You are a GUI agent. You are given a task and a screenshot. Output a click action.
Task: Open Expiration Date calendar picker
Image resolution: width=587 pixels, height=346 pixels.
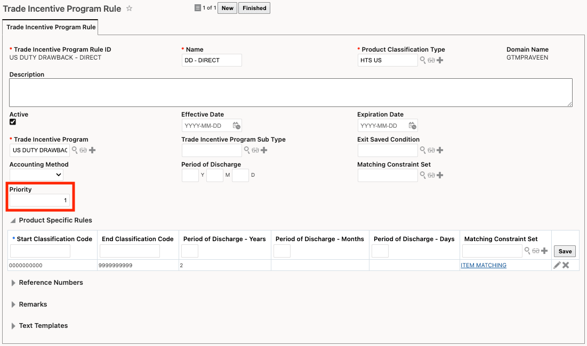[x=412, y=126]
